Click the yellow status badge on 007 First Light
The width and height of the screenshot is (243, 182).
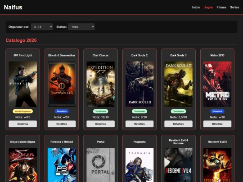point(23,111)
